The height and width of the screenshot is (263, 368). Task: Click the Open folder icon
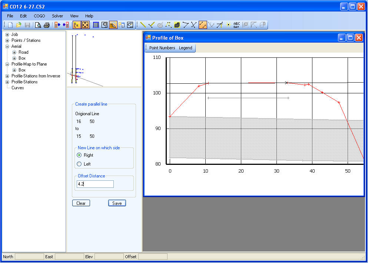pyautogui.click(x=19, y=25)
